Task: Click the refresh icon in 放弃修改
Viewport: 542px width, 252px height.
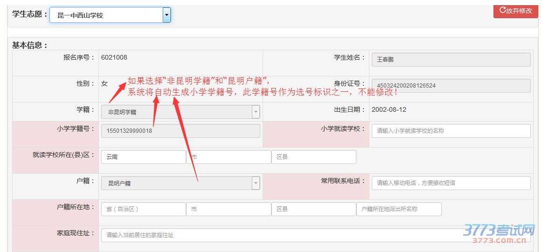Action: click(x=502, y=10)
